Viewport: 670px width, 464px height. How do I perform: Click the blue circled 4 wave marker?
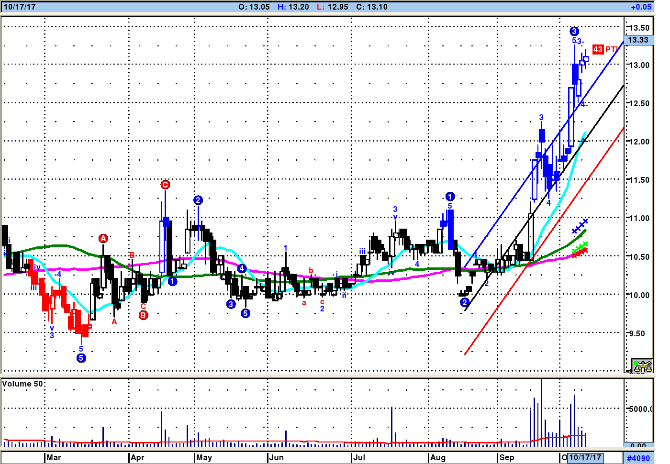point(242,268)
